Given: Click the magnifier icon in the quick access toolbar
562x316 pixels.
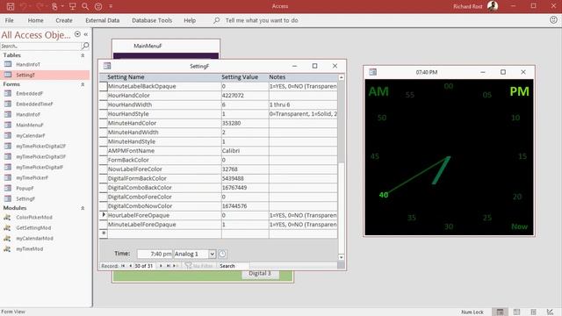Looking at the screenshot, I should click(x=85, y=6).
